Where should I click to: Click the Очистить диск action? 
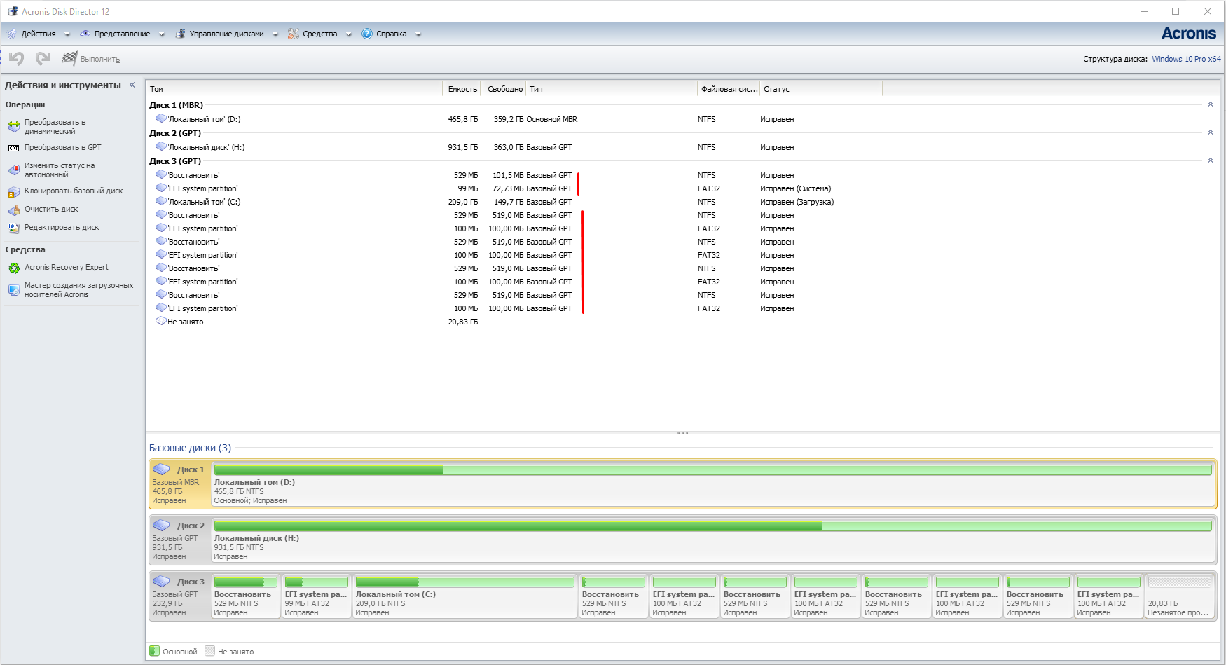[x=51, y=209]
